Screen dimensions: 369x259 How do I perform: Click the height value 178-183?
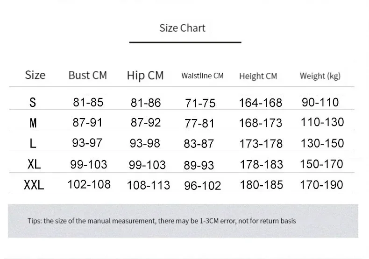[x=261, y=164]
